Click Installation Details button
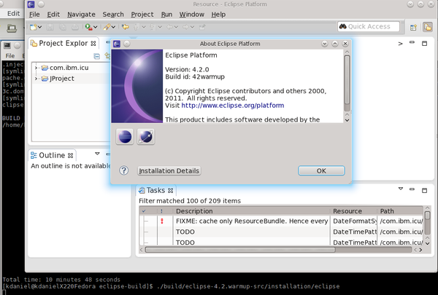The height and width of the screenshot is (295, 438). (169, 170)
